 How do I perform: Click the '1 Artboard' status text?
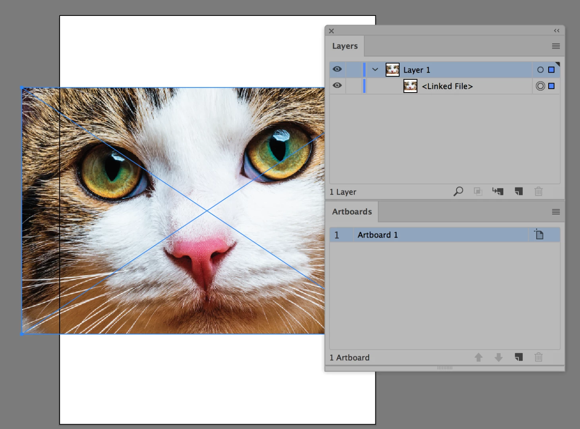click(x=350, y=357)
